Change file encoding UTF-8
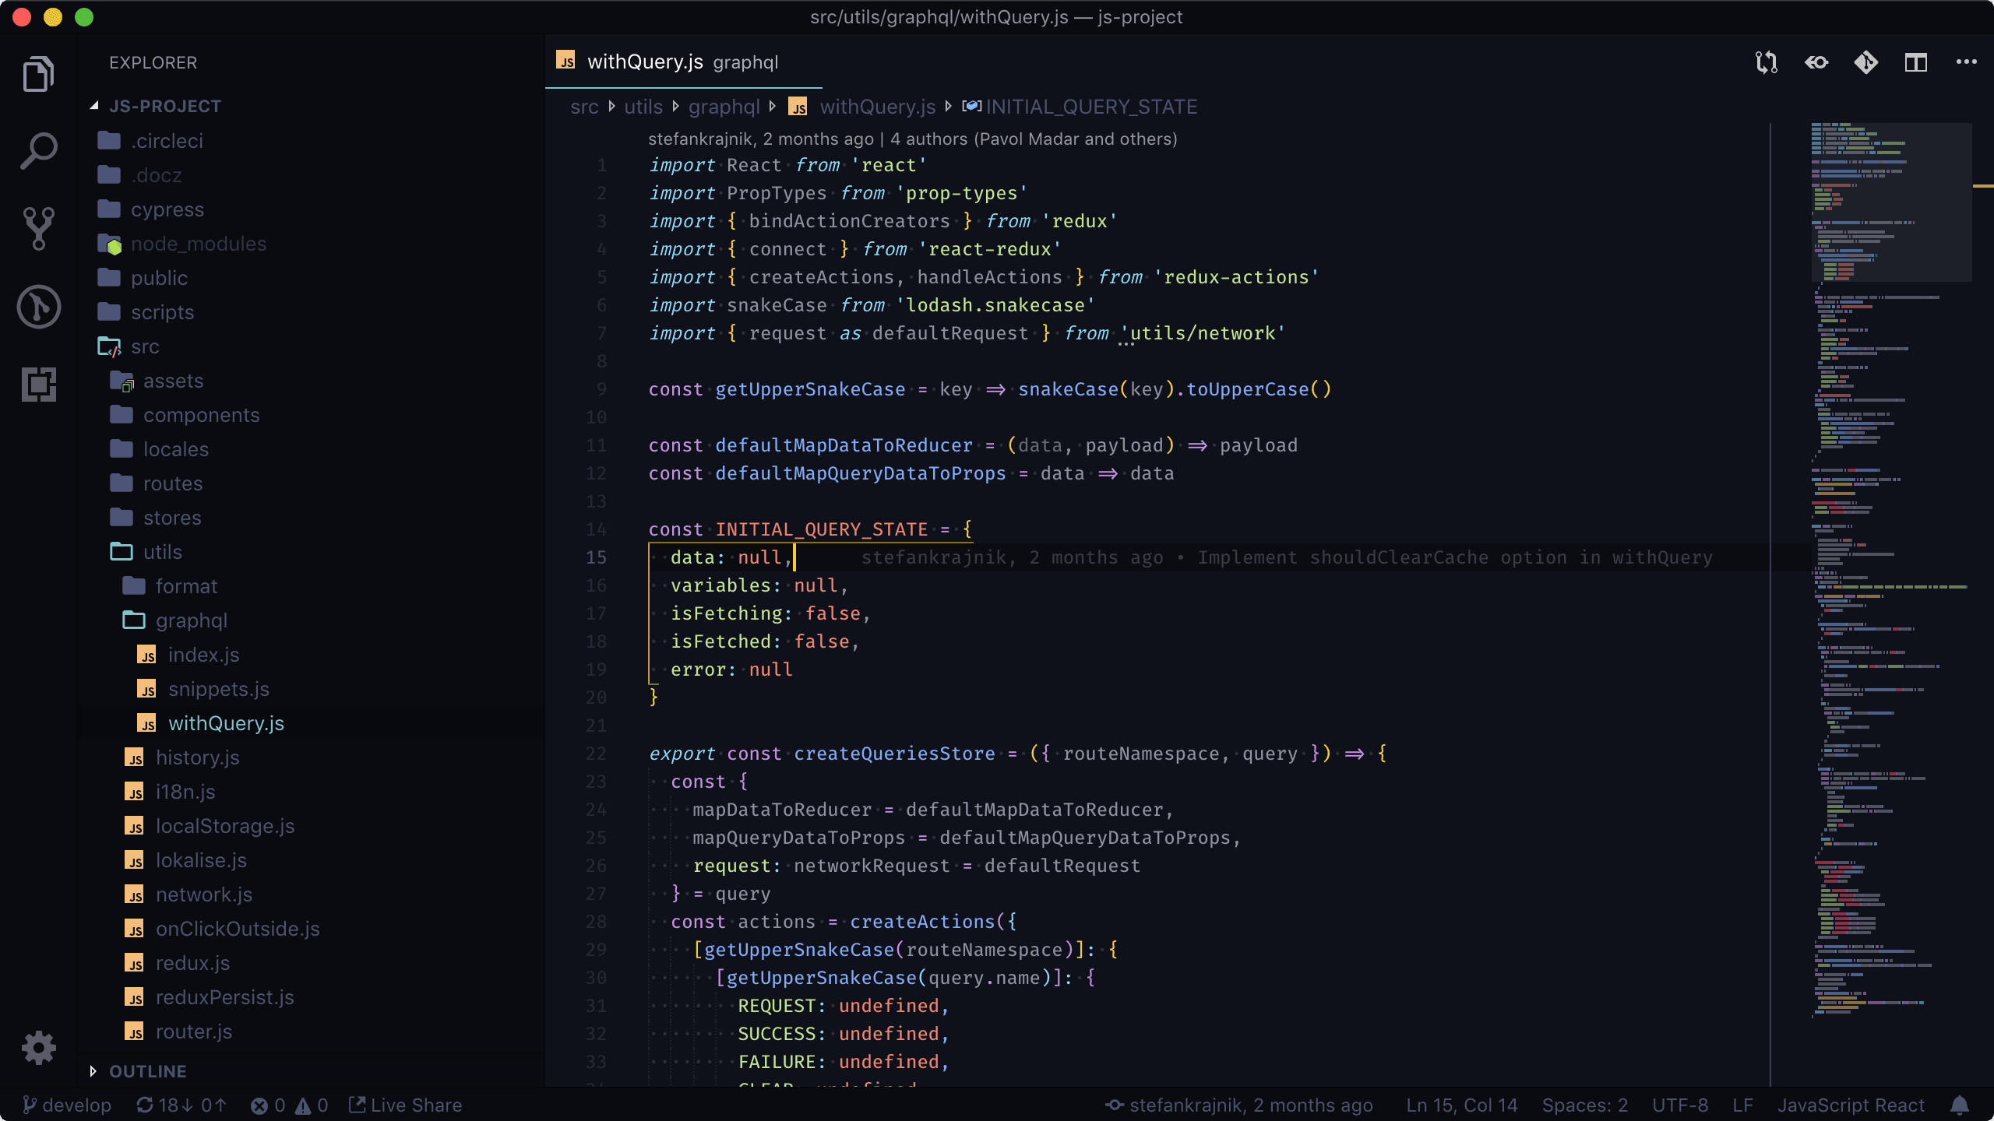This screenshot has height=1121, width=1994. click(1680, 1105)
